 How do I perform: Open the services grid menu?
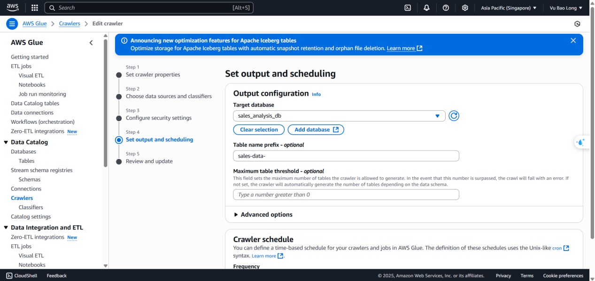pyautogui.click(x=34, y=8)
